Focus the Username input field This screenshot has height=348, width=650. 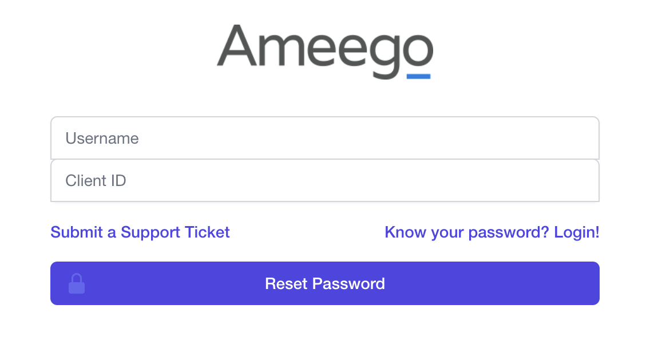point(324,138)
